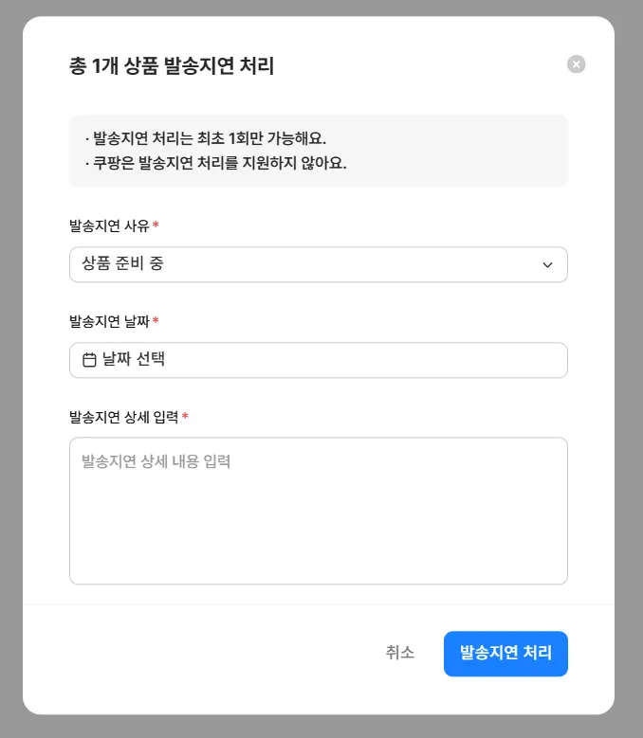
Task: Submit with the blue 발송지연 처리 button
Action: tap(505, 654)
